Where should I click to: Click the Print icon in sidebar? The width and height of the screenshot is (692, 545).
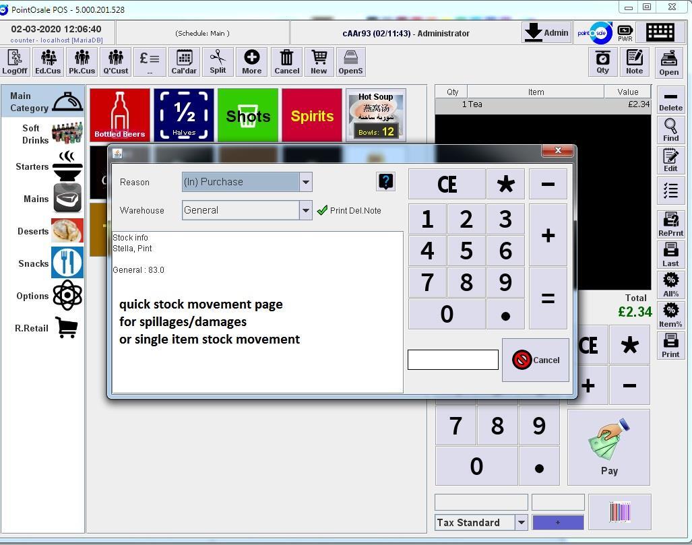670,346
